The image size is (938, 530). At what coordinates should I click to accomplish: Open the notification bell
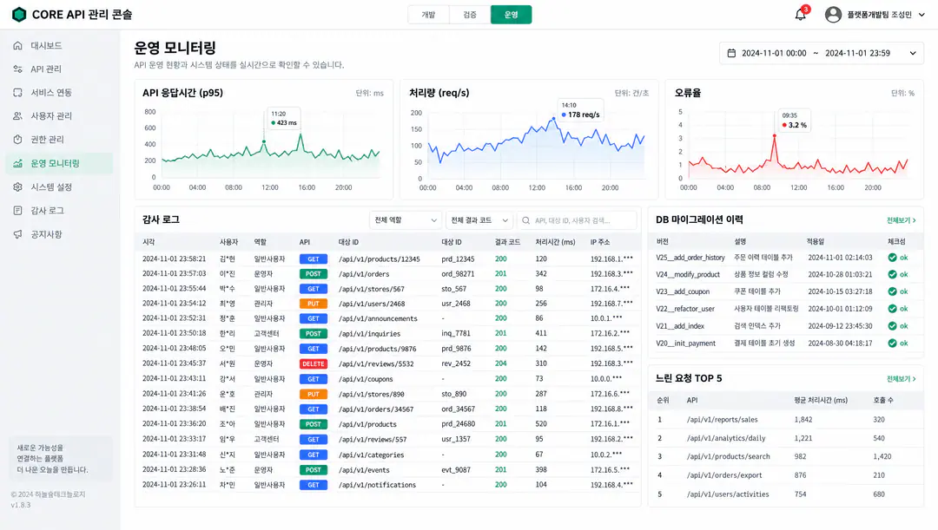point(801,15)
